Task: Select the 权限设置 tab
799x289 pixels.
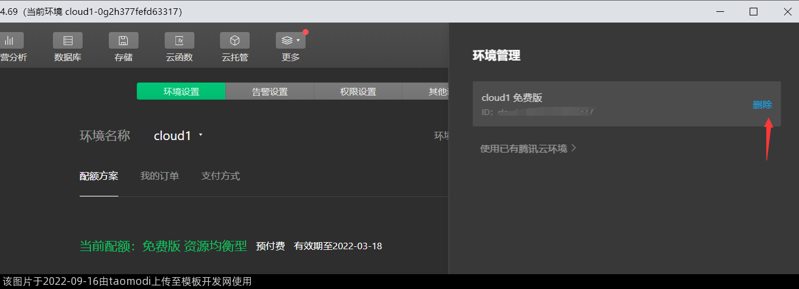Action: [x=358, y=91]
